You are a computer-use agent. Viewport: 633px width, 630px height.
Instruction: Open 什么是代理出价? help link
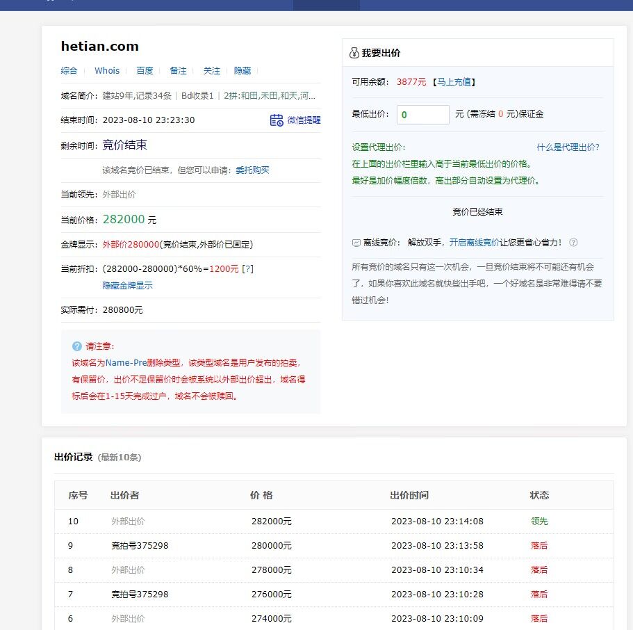[x=568, y=147]
